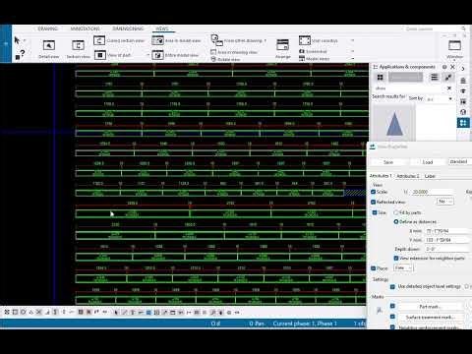472x354 pixels.
Task: Select the Fit by parts radio button
Action: pyautogui.click(x=396, y=212)
